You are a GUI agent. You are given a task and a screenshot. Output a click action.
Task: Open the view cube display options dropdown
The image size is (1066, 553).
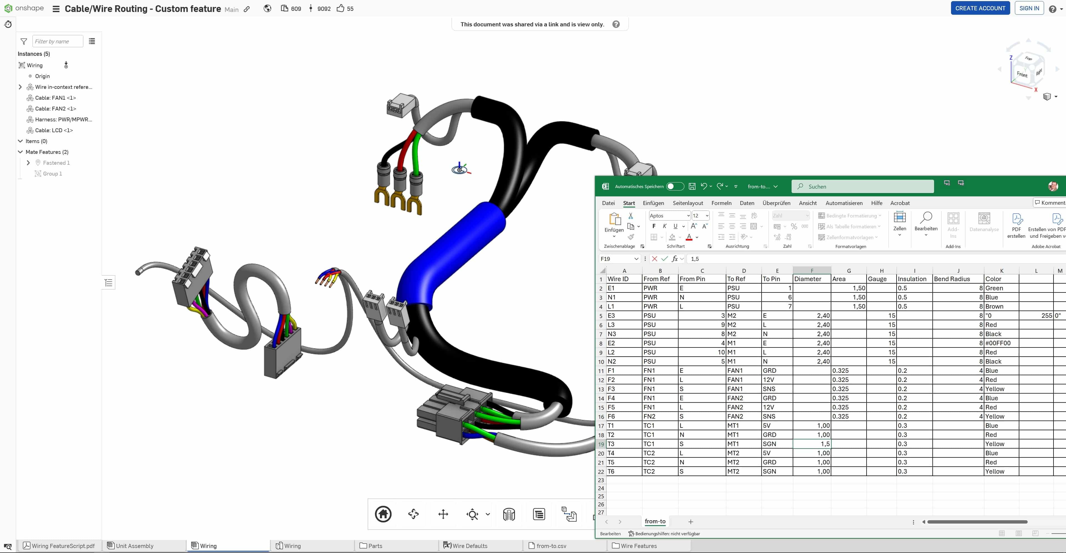pyautogui.click(x=1056, y=96)
